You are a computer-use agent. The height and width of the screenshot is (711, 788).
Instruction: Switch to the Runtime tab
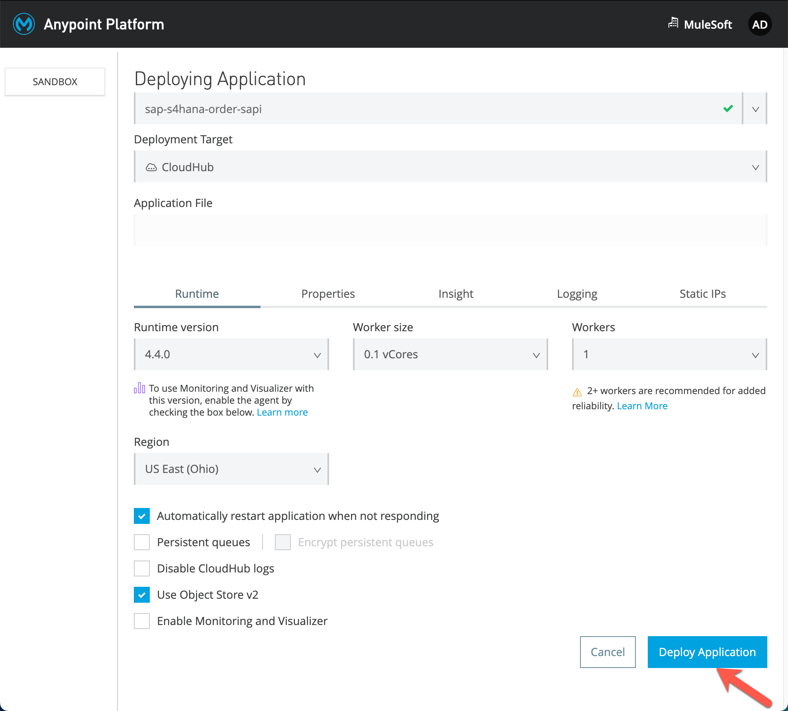click(197, 294)
